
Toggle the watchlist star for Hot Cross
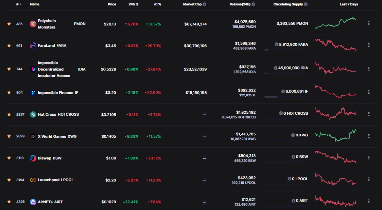click(x=9, y=114)
